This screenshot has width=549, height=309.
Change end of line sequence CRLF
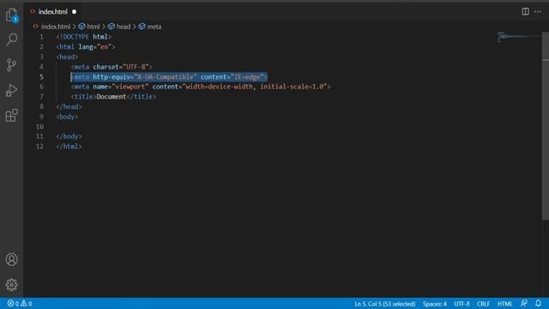coord(483,304)
